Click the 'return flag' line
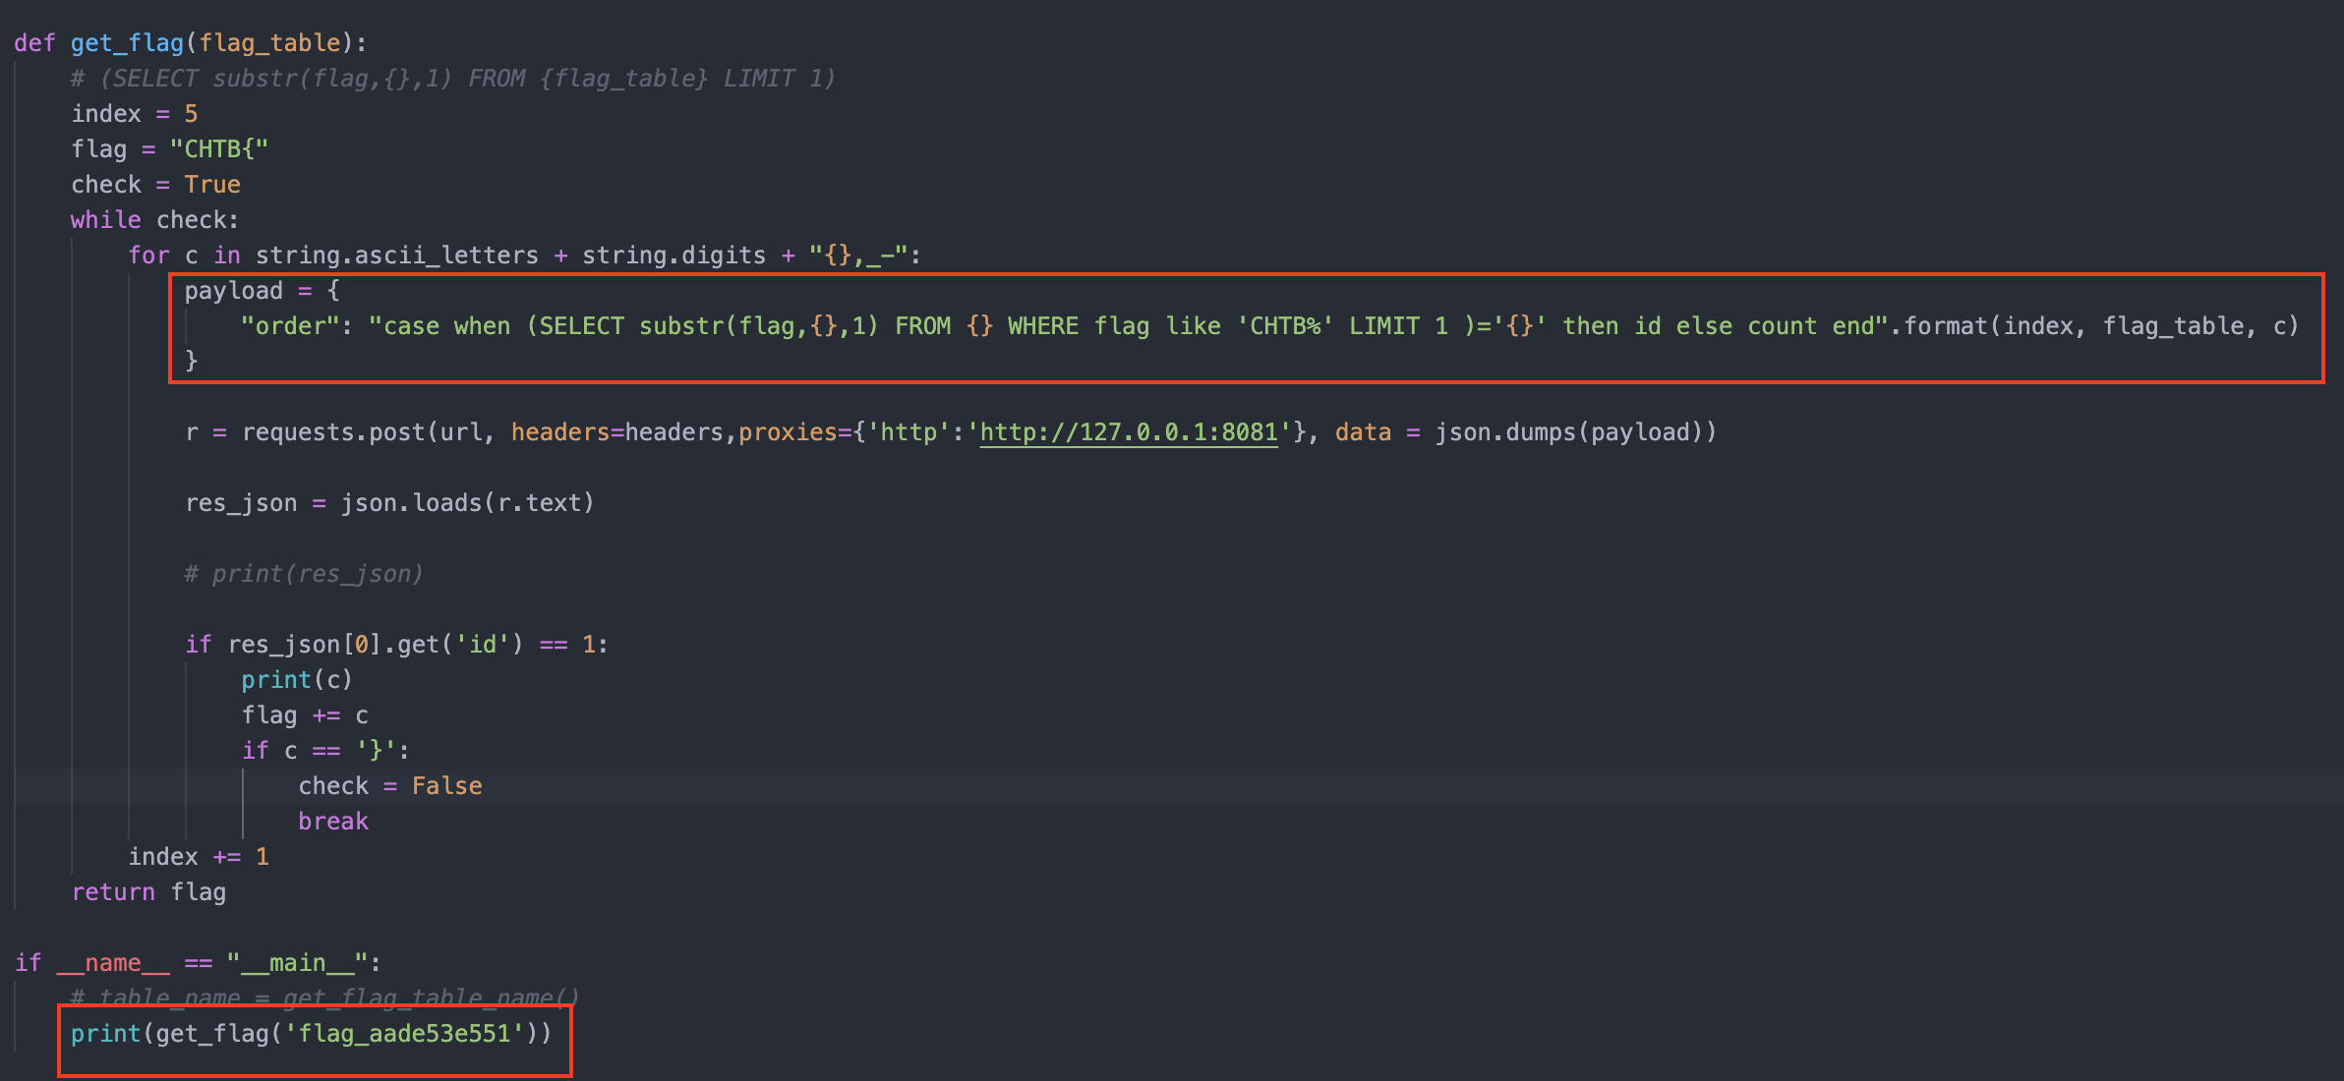 (x=148, y=892)
